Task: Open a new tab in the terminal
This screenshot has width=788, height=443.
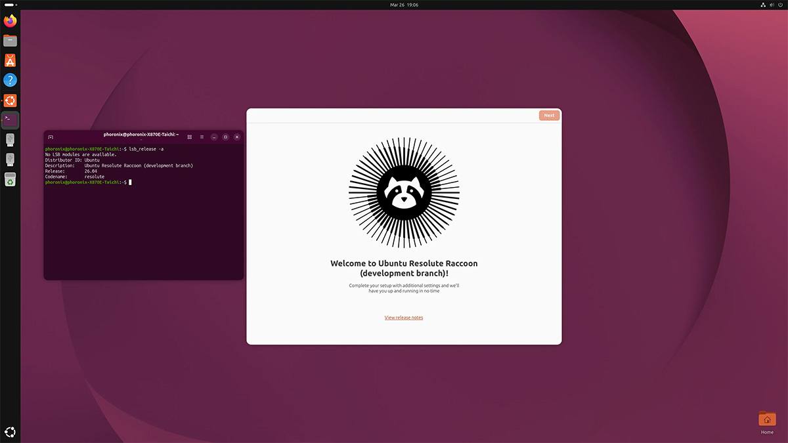Action: (51, 137)
